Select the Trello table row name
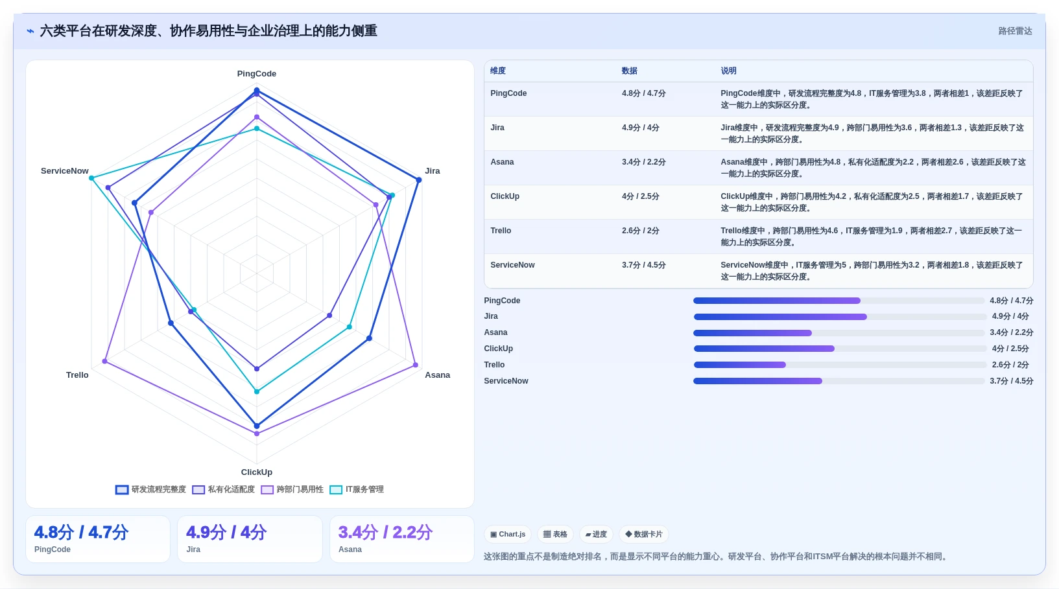 pyautogui.click(x=501, y=231)
